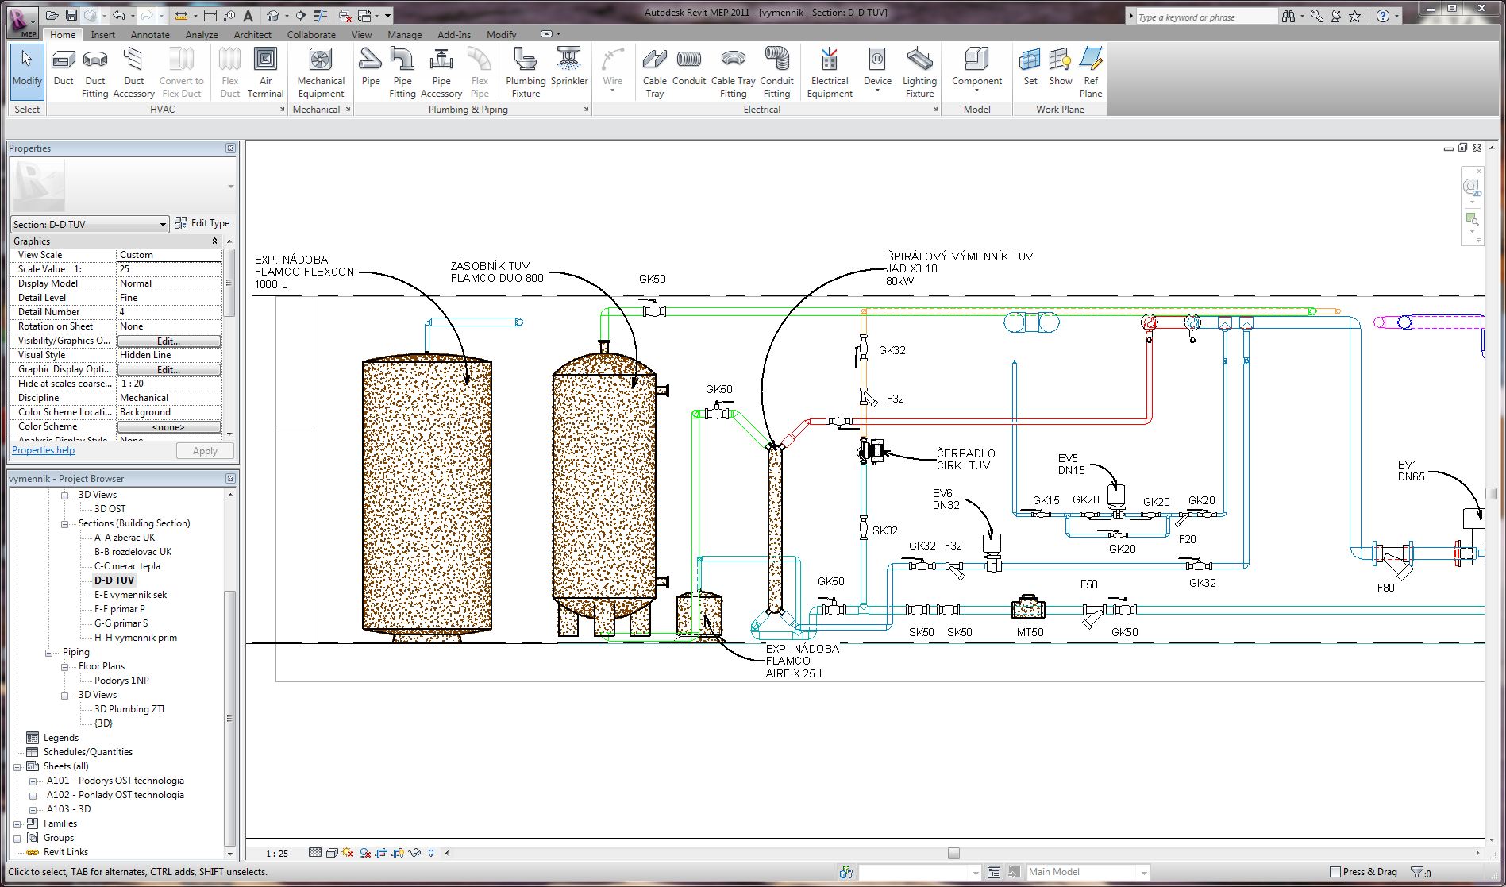The height and width of the screenshot is (887, 1506).
Task: Select the Plumbing Fixture tool
Action: (525, 71)
